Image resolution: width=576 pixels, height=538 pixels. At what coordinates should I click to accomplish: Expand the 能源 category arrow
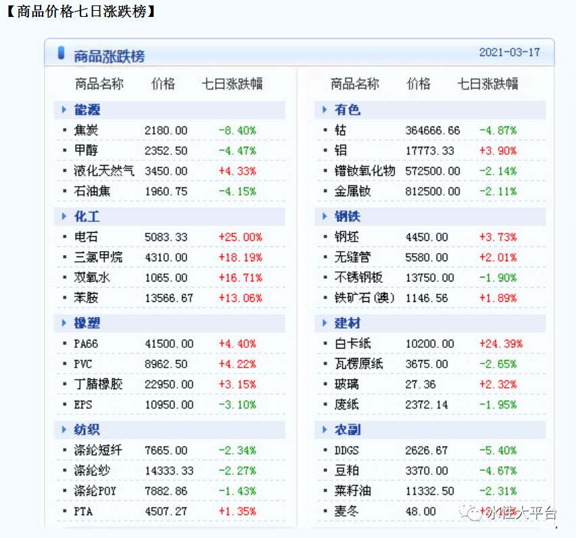[64, 110]
